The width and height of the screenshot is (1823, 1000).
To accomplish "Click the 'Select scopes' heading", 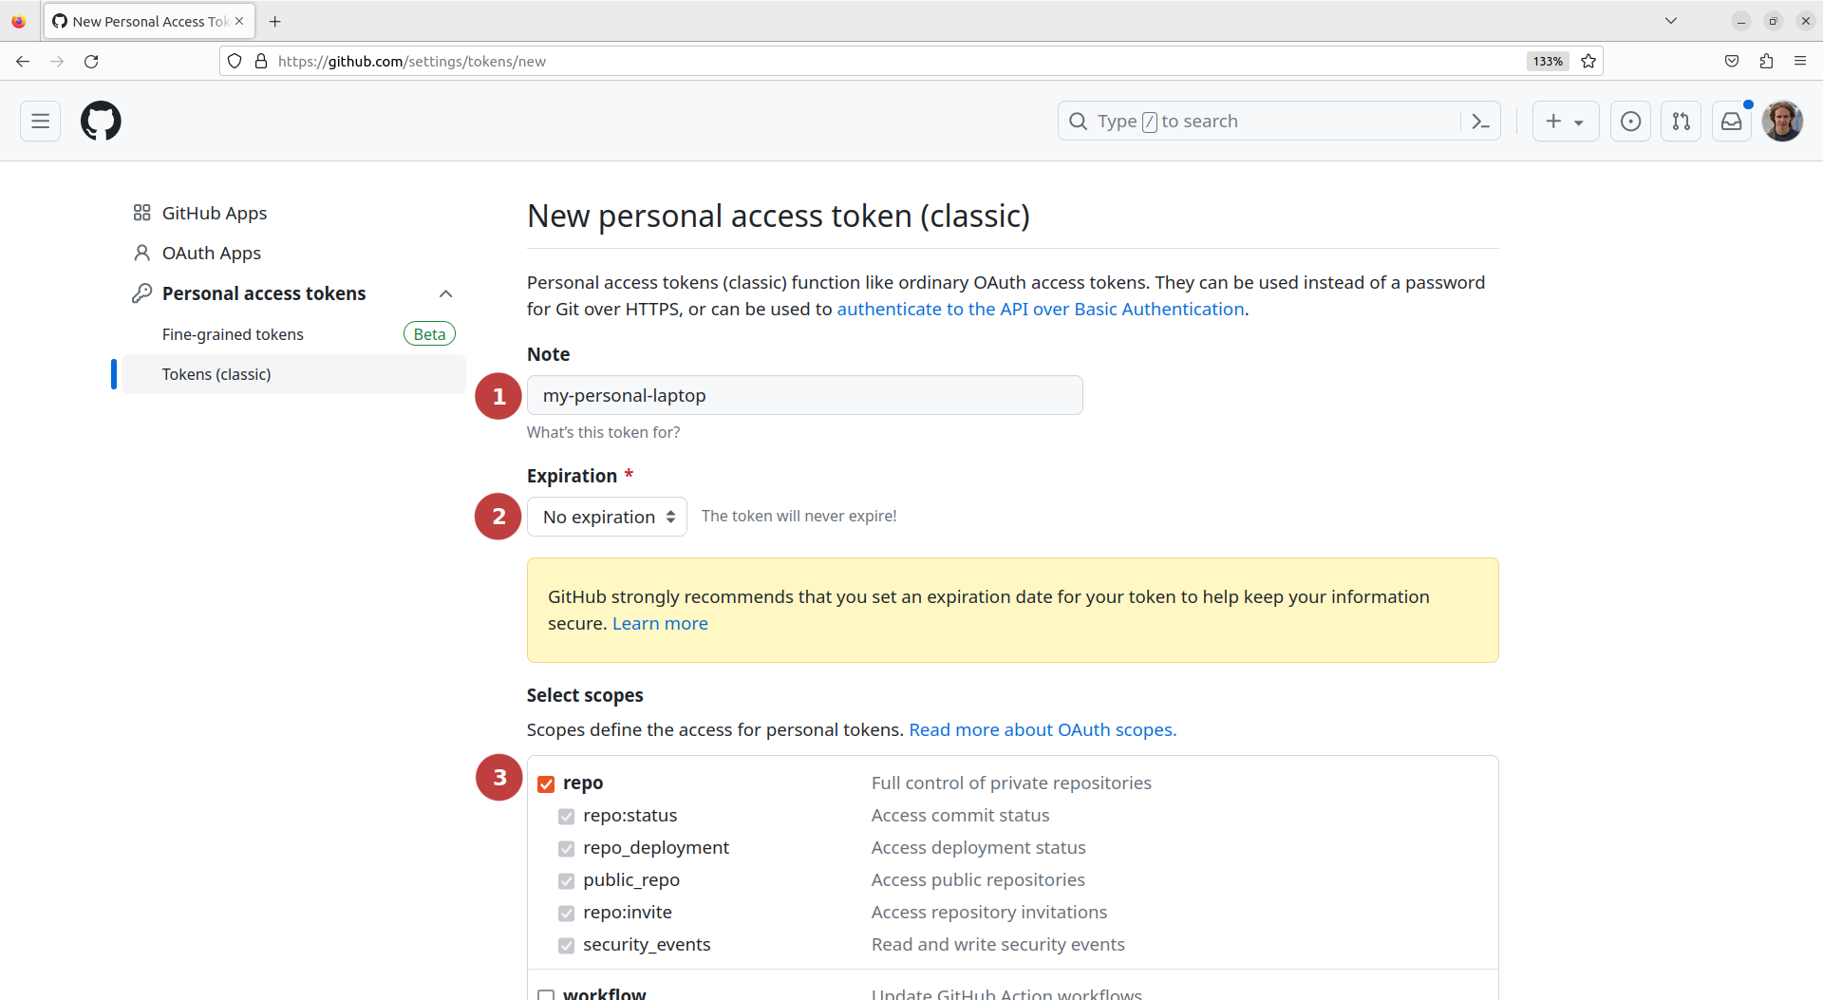I will [x=585, y=695].
